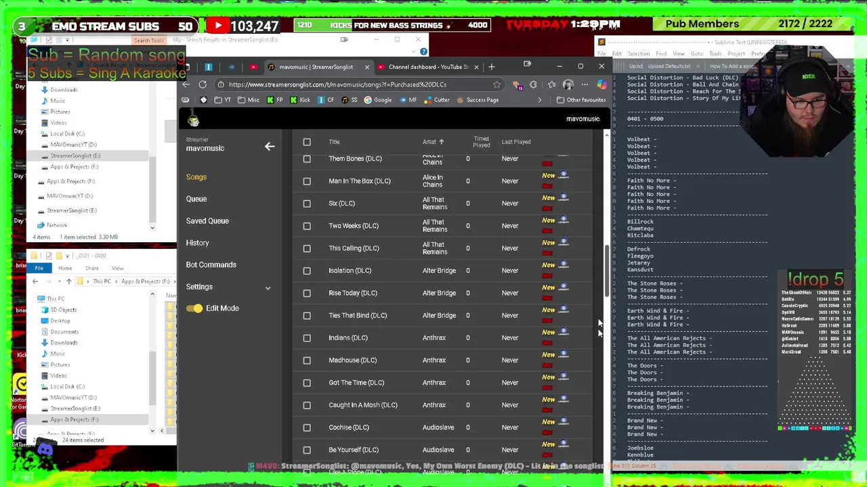Open the browser extensions puzzle icon
This screenshot has width=867, height=487.
(533, 85)
